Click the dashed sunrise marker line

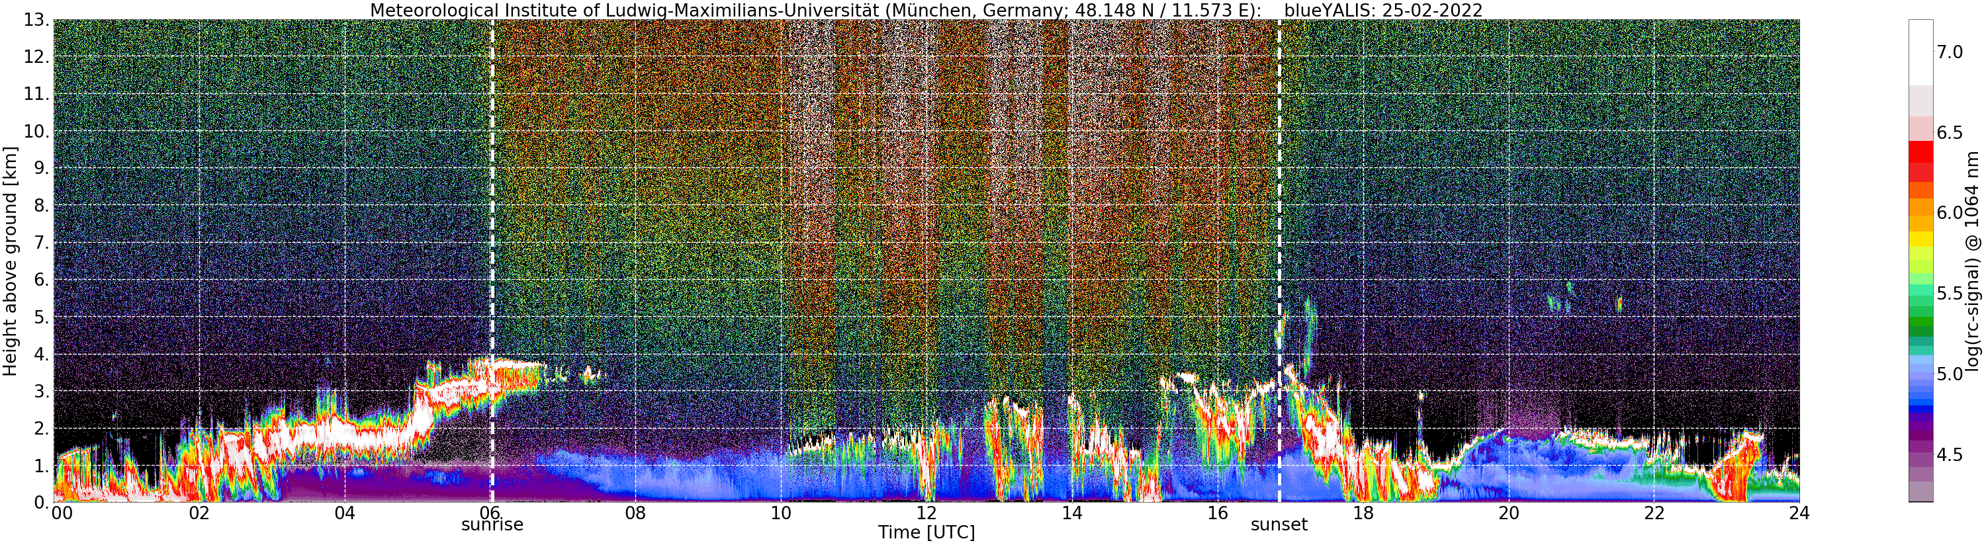pyautogui.click(x=492, y=261)
